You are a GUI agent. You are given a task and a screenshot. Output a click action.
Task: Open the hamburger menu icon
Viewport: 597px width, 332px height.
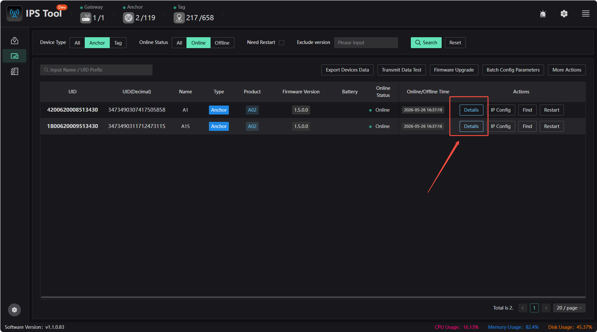(585, 13)
